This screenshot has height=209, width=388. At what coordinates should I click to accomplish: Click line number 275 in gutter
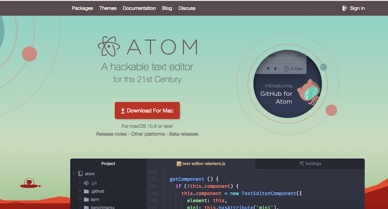click(x=153, y=194)
